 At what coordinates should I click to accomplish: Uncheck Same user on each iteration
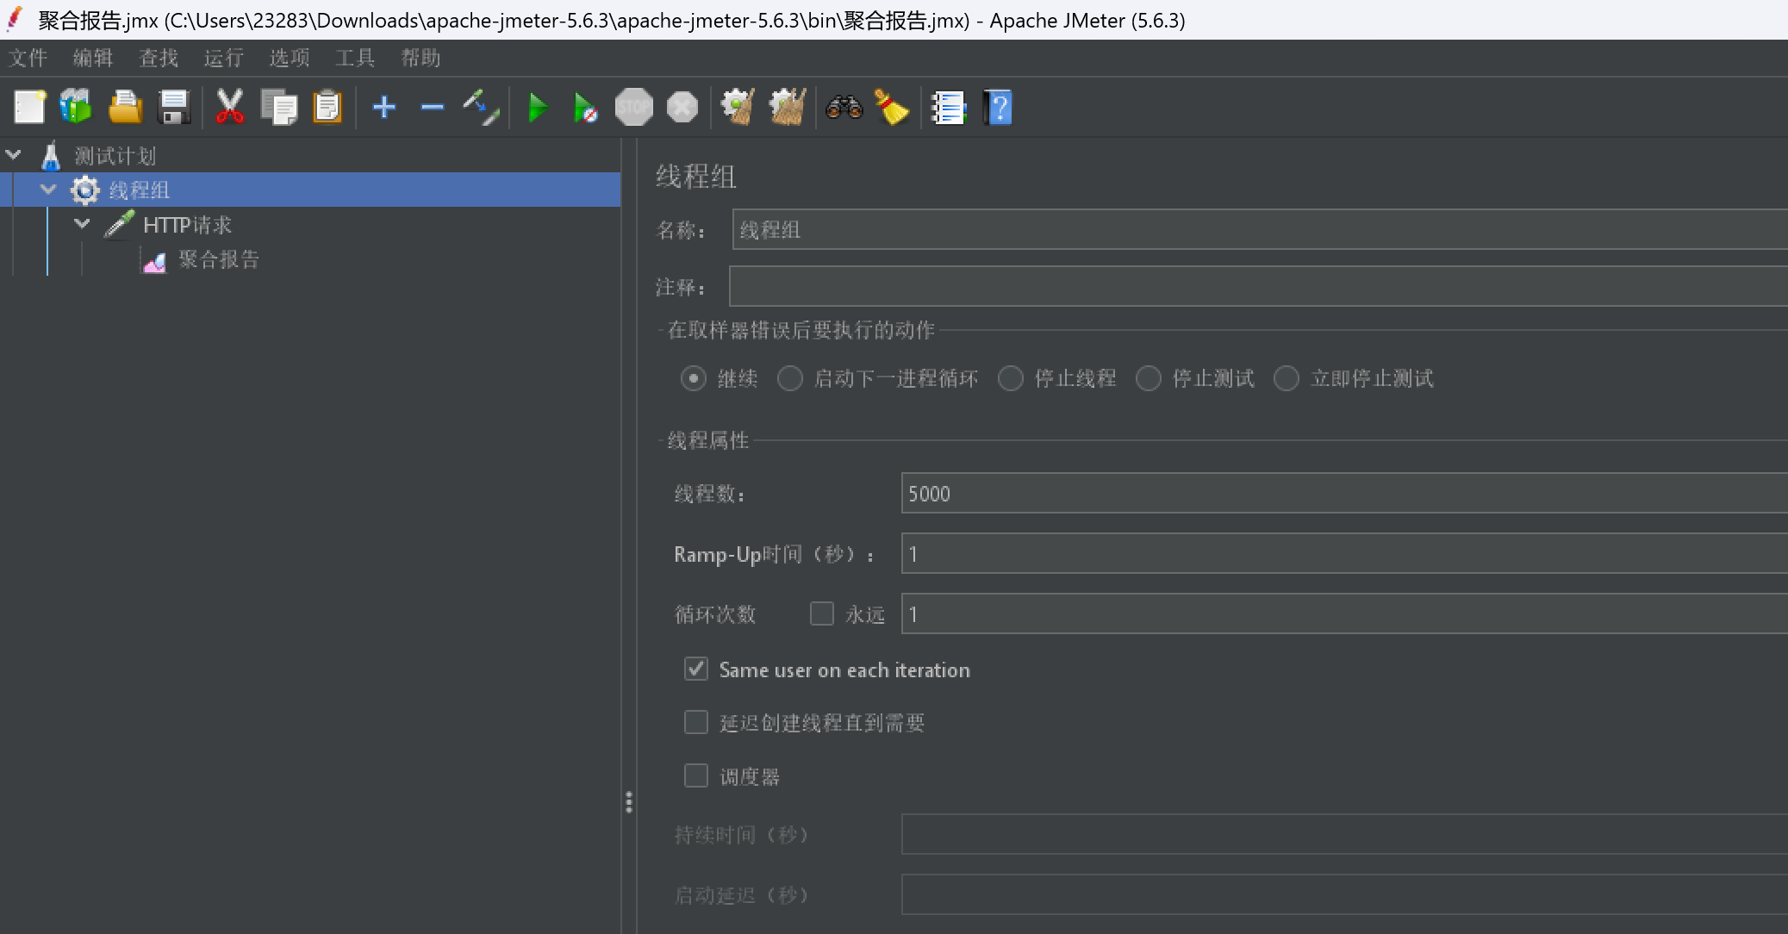pyautogui.click(x=696, y=669)
